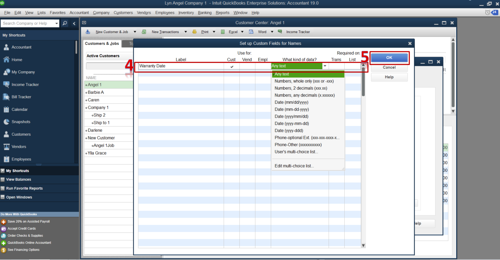Open Bill Tracker sidebar icon
500x260 pixels.
[6, 97]
